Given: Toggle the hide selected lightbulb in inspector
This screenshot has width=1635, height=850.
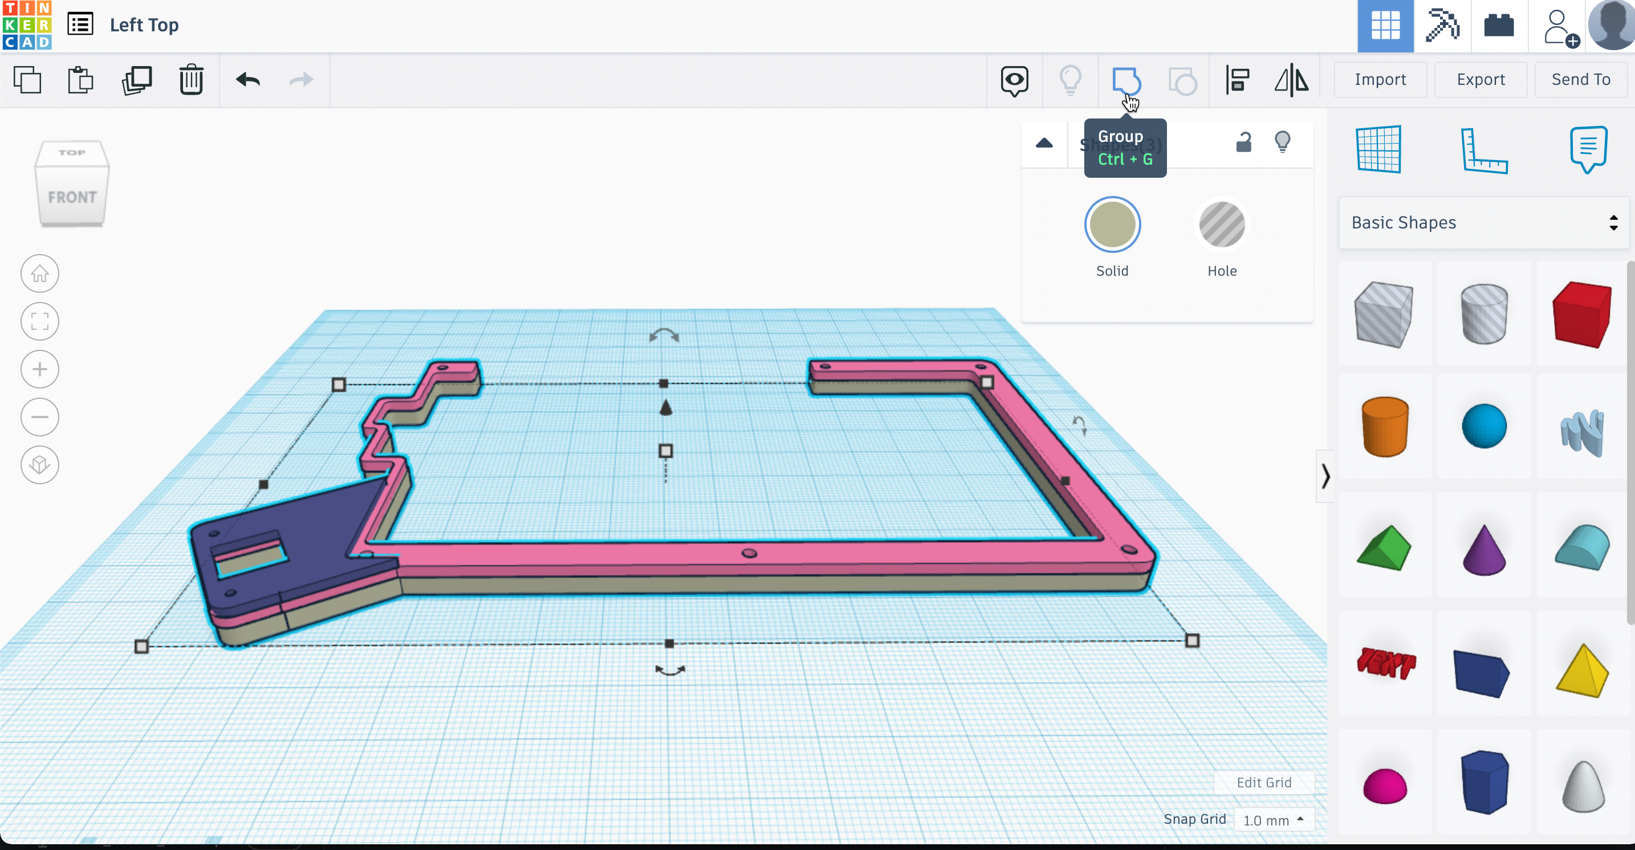Looking at the screenshot, I should coord(1282,142).
